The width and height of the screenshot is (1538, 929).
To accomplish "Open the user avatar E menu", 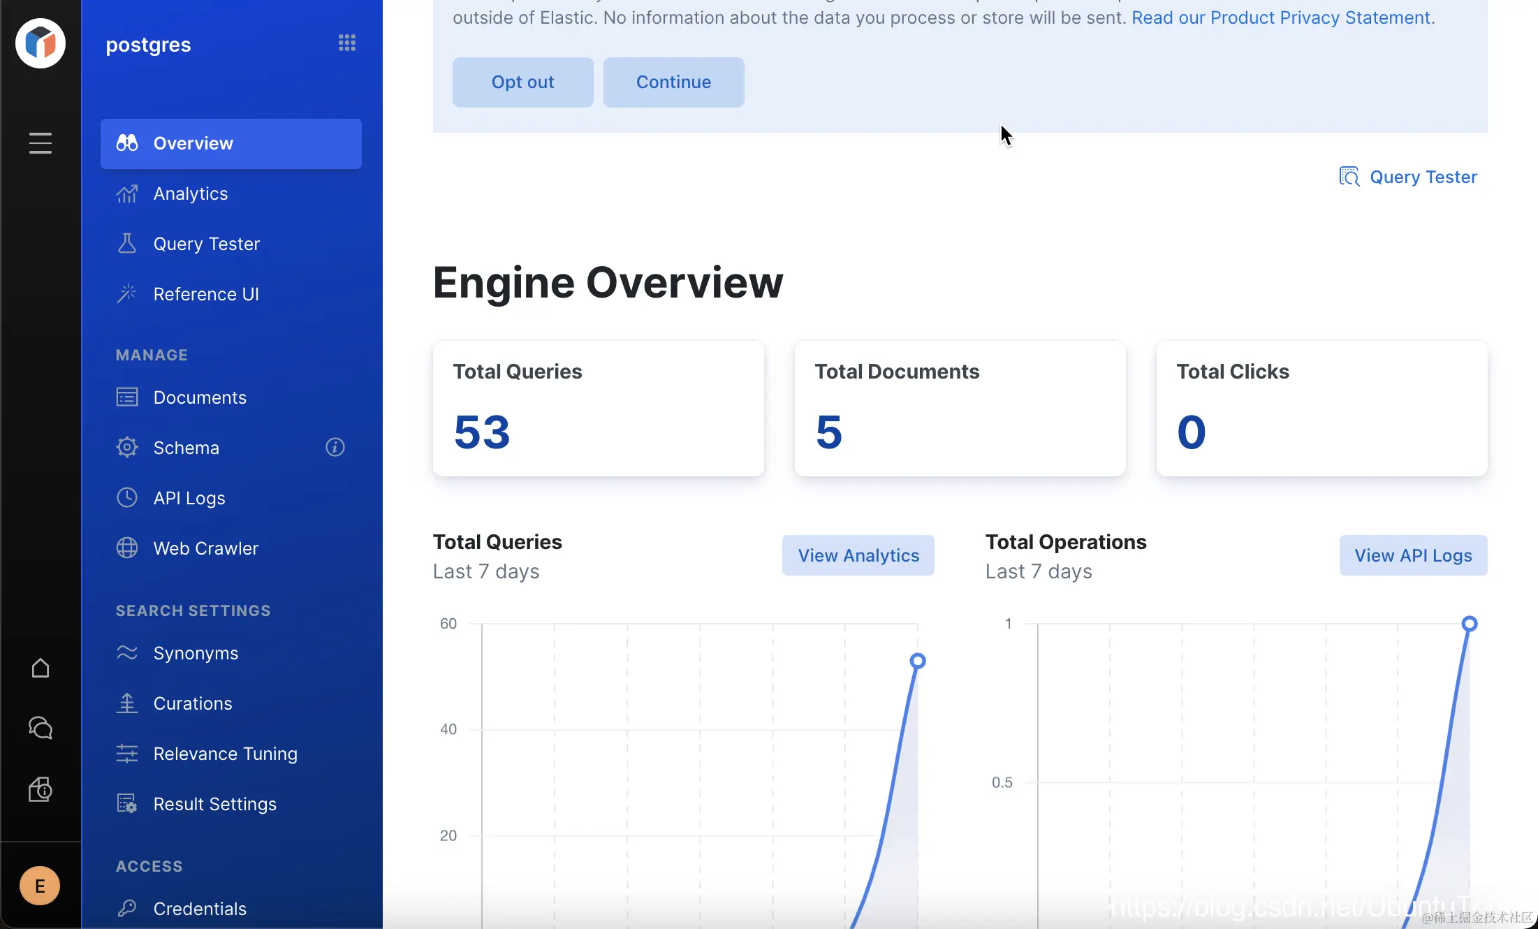I will [x=40, y=886].
